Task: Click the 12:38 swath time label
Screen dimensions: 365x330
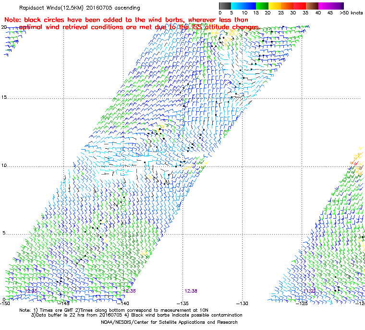Action: (191, 291)
